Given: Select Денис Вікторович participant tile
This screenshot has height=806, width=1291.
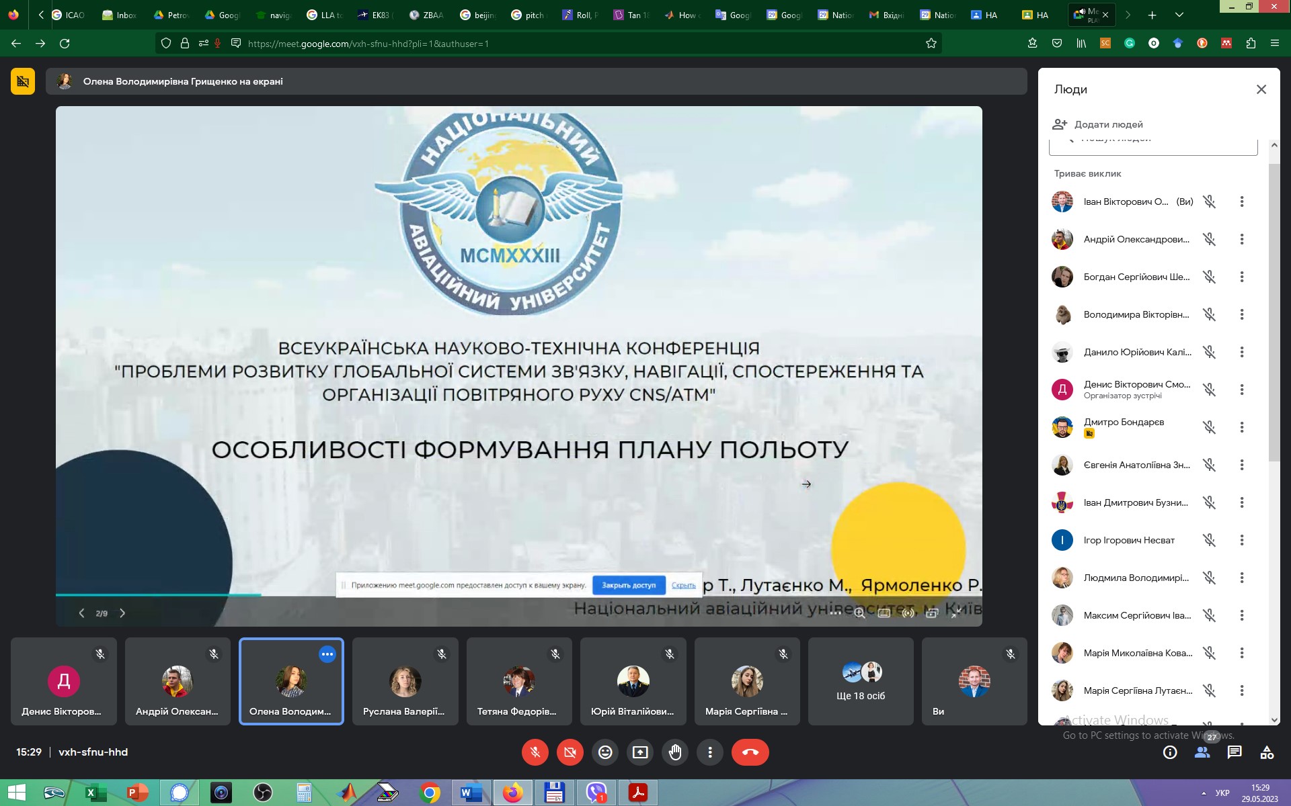Looking at the screenshot, I should pyautogui.click(x=64, y=681).
